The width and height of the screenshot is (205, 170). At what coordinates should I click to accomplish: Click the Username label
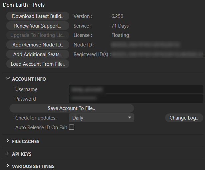pos(26,89)
